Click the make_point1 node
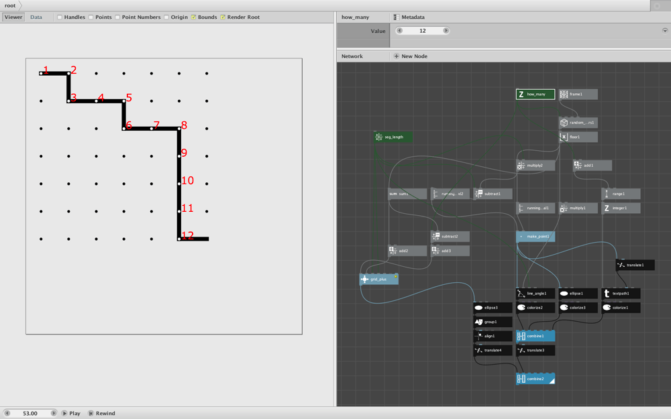Screen dimensions: 671x419 [x=535, y=237]
